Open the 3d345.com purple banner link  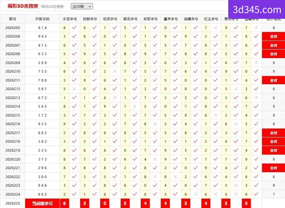point(257,9)
